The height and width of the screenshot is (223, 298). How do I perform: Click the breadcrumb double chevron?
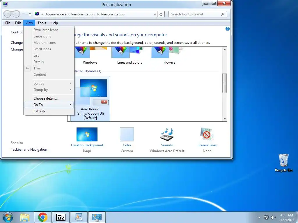point(42,14)
